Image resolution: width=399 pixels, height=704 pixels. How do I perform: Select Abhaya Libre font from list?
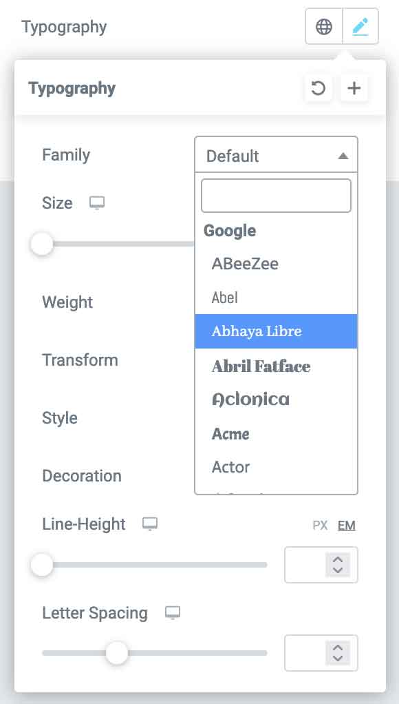click(x=276, y=331)
